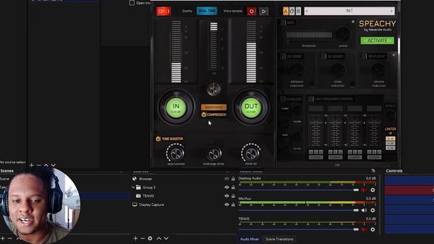
Task: Switch to preset slot B
Action: pos(298,11)
